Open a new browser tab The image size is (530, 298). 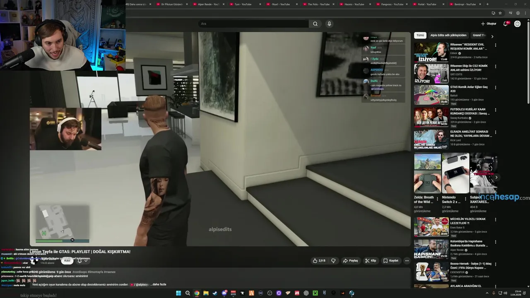coord(487,4)
